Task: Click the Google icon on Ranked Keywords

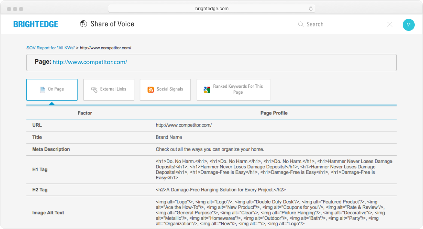Action: point(207,90)
